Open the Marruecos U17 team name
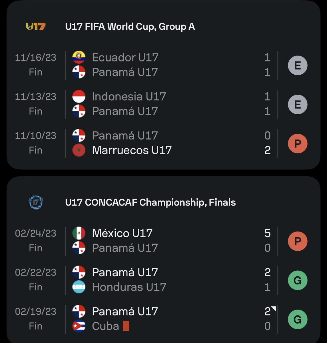This screenshot has width=327, height=343. click(132, 150)
